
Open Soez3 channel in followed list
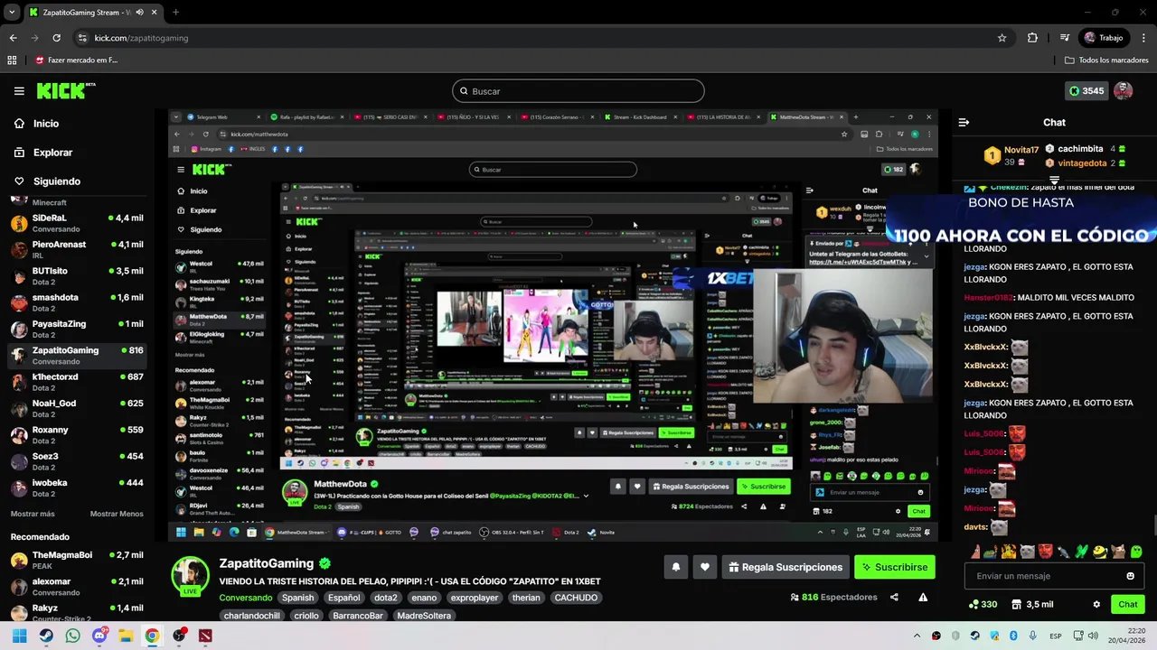point(77,460)
